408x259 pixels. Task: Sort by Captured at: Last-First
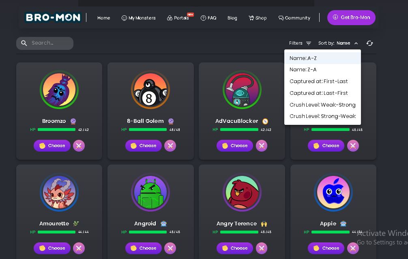pyautogui.click(x=318, y=93)
